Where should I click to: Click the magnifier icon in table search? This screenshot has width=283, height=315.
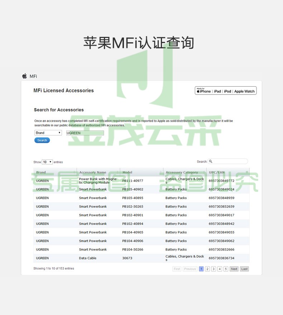tap(210, 161)
